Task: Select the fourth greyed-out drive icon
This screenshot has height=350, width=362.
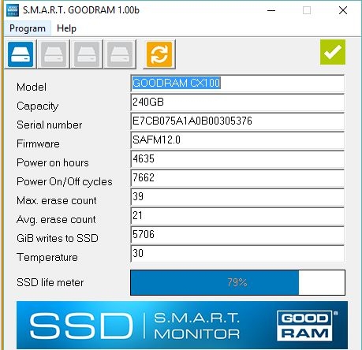Action: click(x=120, y=54)
